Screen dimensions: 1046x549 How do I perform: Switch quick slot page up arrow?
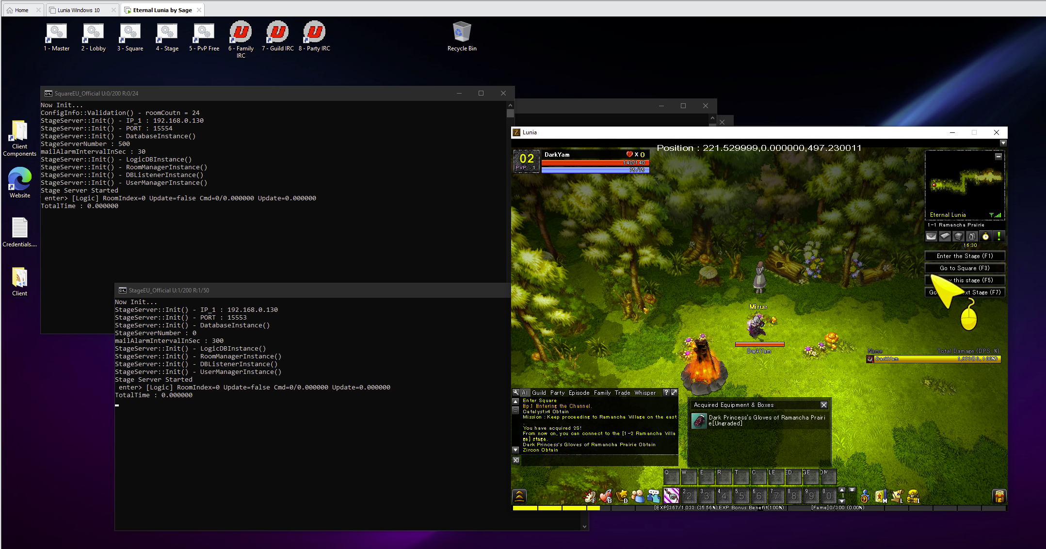pos(842,490)
